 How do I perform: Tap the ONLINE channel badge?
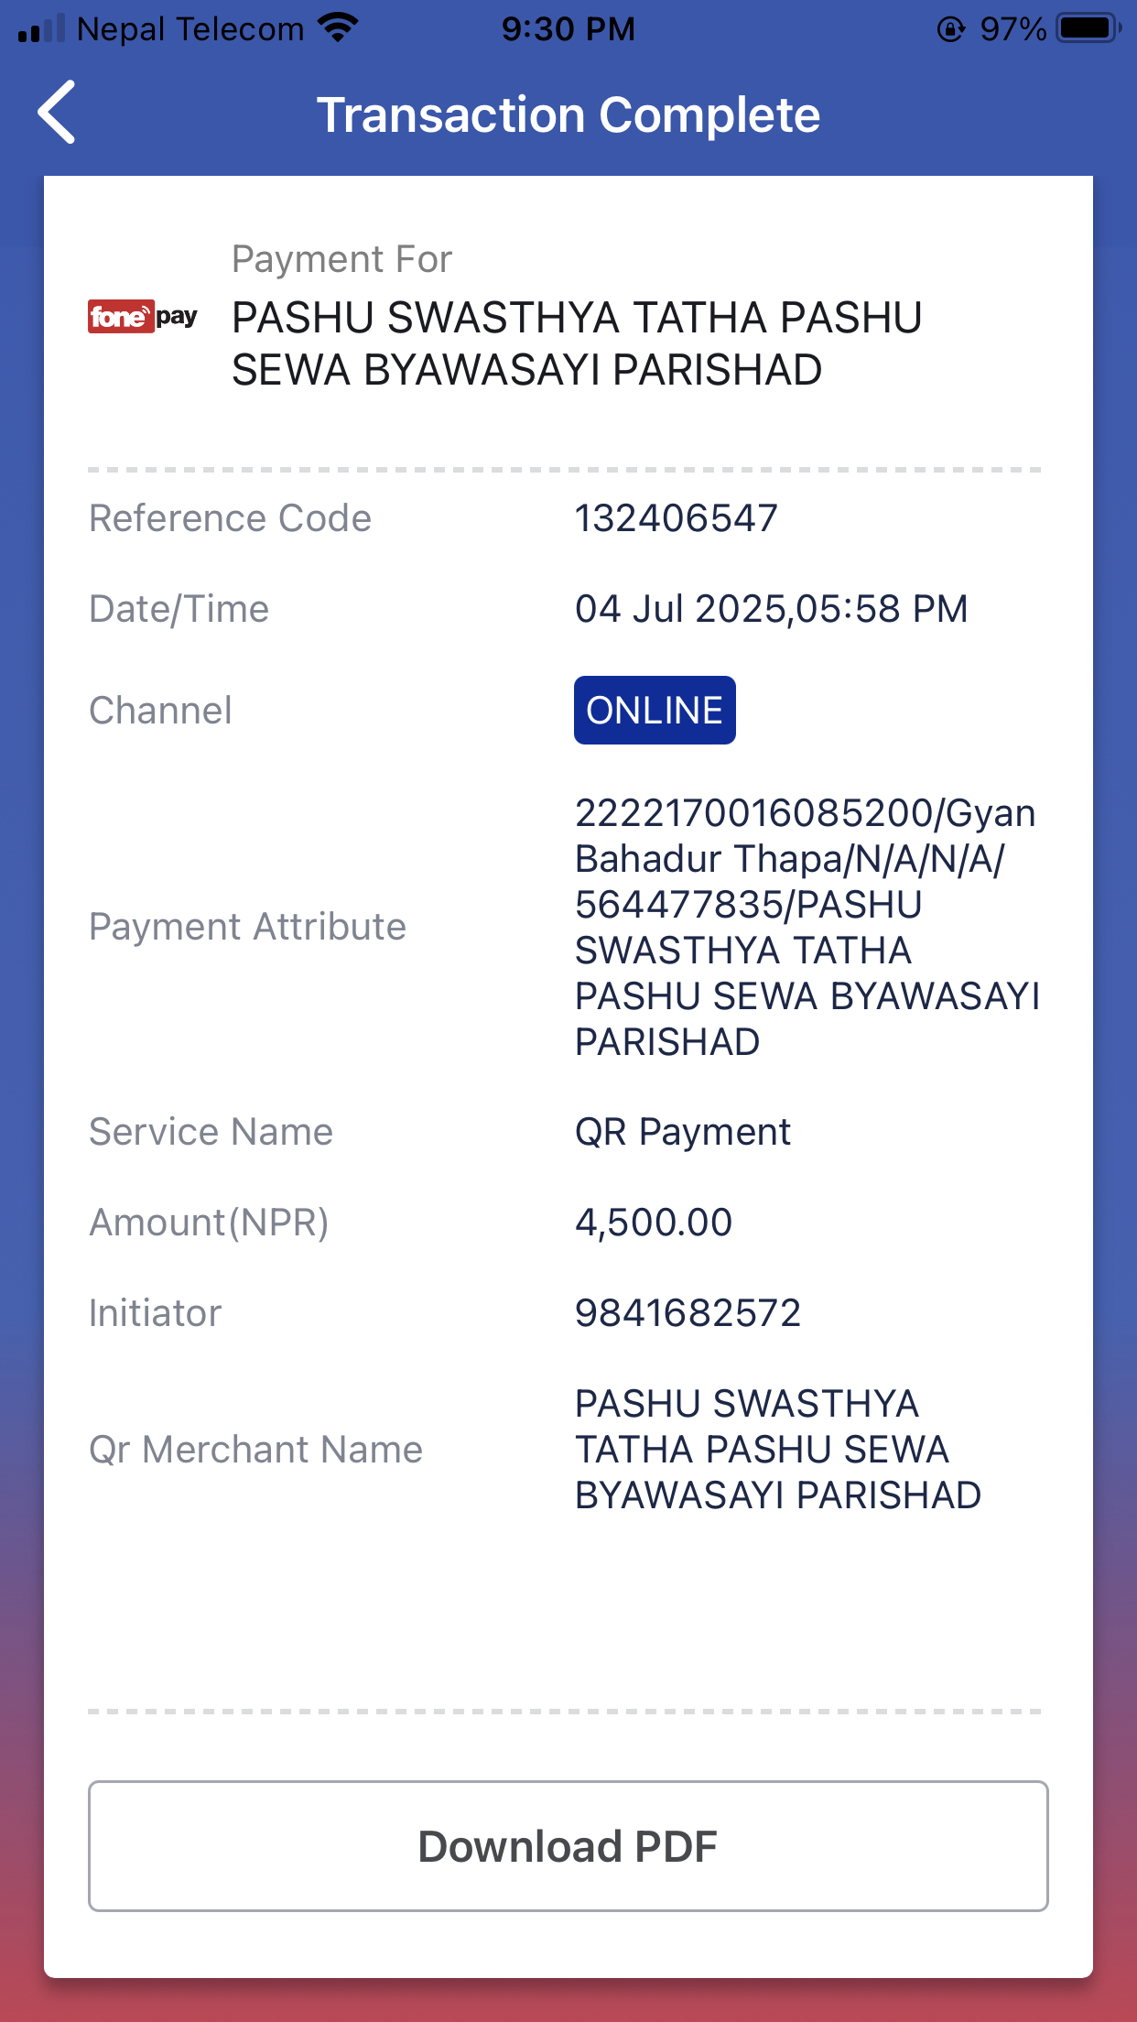click(655, 710)
